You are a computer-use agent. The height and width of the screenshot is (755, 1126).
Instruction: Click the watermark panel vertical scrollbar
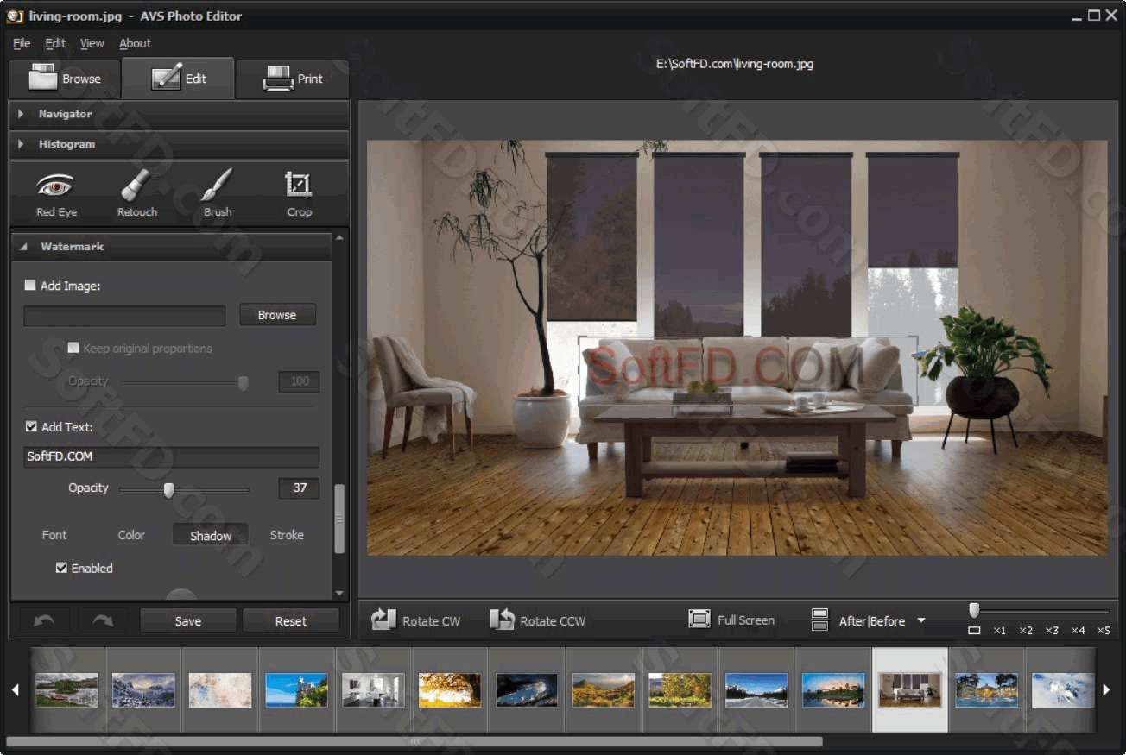339,518
